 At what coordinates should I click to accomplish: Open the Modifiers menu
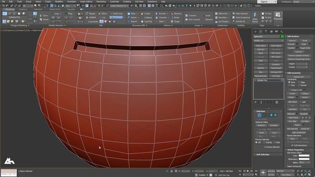pyautogui.click(x=59, y=1)
